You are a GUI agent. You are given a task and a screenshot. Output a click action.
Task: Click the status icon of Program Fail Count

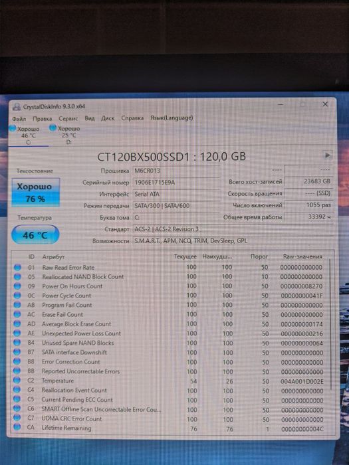click(17, 305)
